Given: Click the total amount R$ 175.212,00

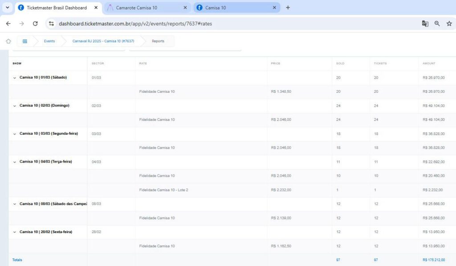Looking at the screenshot, I should [x=434, y=260].
